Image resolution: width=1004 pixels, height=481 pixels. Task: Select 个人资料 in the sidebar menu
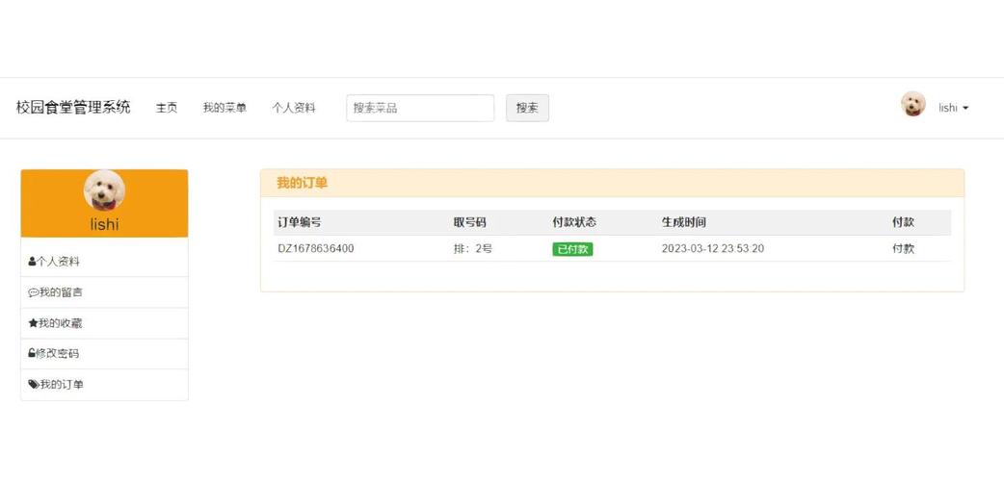pos(104,262)
